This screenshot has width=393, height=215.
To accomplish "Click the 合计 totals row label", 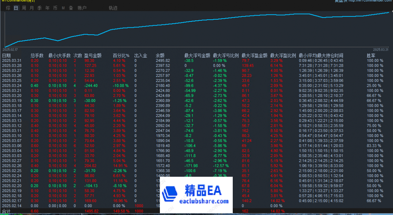I will [x=6, y=211].
